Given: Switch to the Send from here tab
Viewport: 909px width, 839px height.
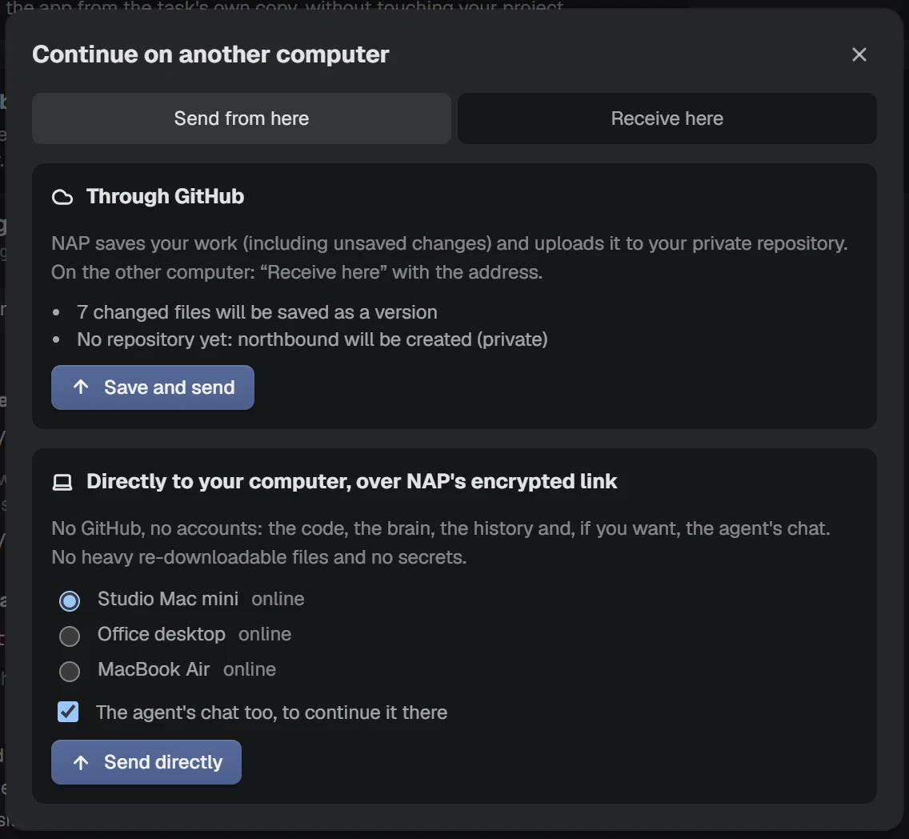Looking at the screenshot, I should point(241,118).
